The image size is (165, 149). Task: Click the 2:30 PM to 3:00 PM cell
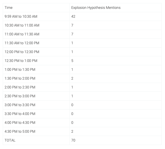tap(36, 96)
